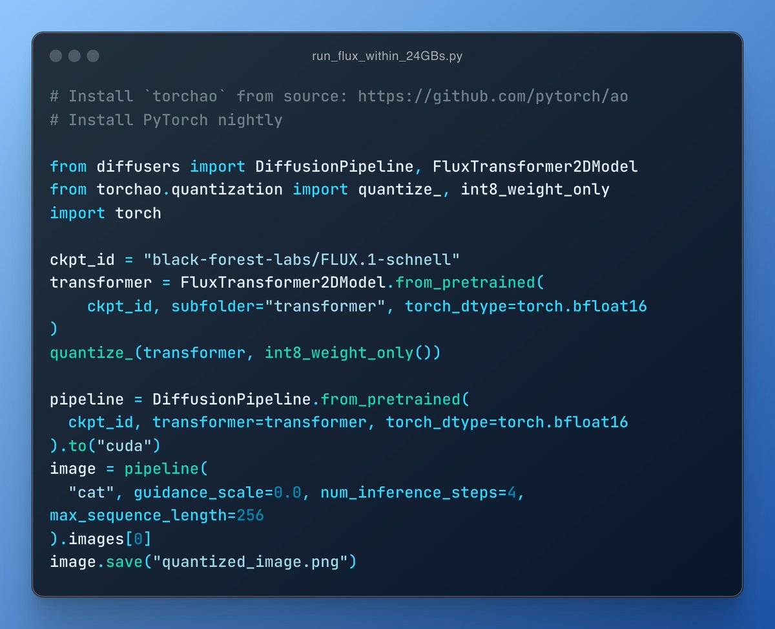Open the https://github.com/pytorch/ao URL in comment

tap(493, 97)
